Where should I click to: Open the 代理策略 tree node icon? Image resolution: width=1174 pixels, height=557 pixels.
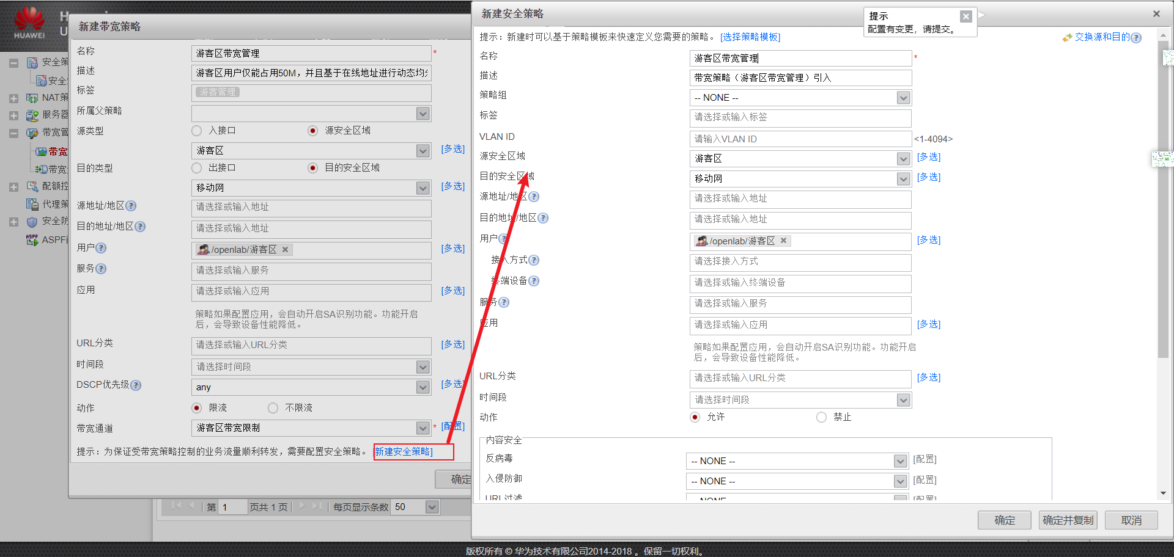pos(32,204)
